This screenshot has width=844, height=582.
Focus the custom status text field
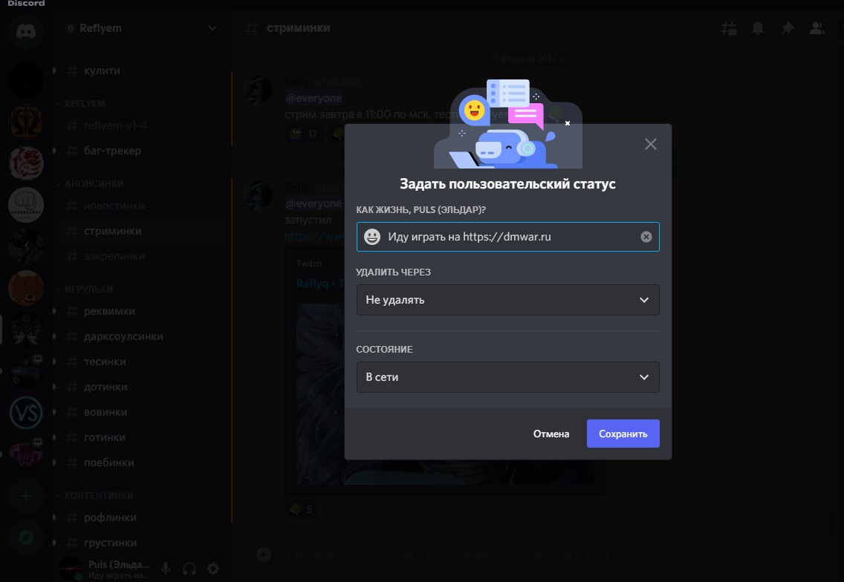coord(507,237)
